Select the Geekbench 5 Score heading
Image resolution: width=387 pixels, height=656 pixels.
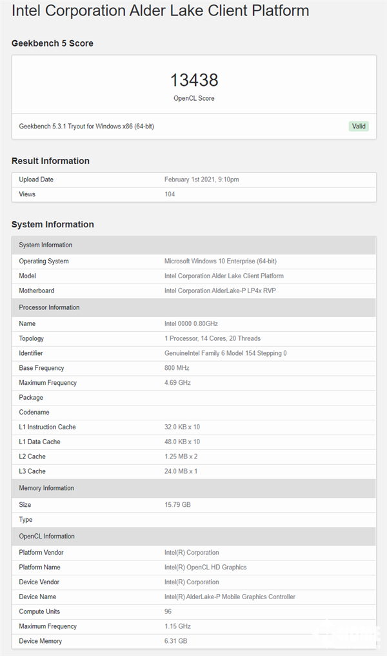pos(52,43)
